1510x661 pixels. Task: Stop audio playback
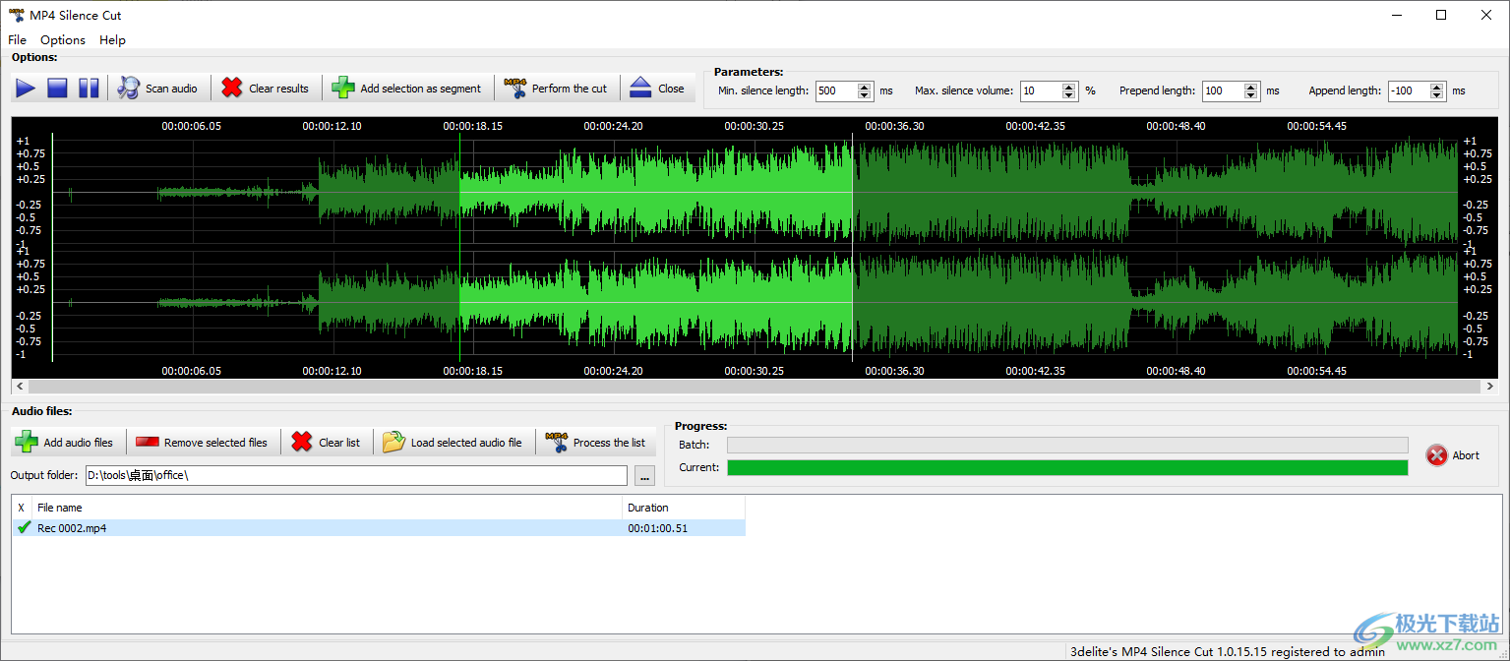[x=57, y=89]
